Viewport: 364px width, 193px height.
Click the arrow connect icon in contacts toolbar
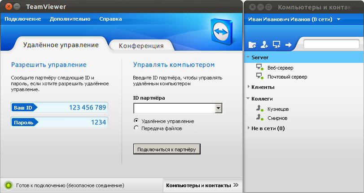click(288, 44)
